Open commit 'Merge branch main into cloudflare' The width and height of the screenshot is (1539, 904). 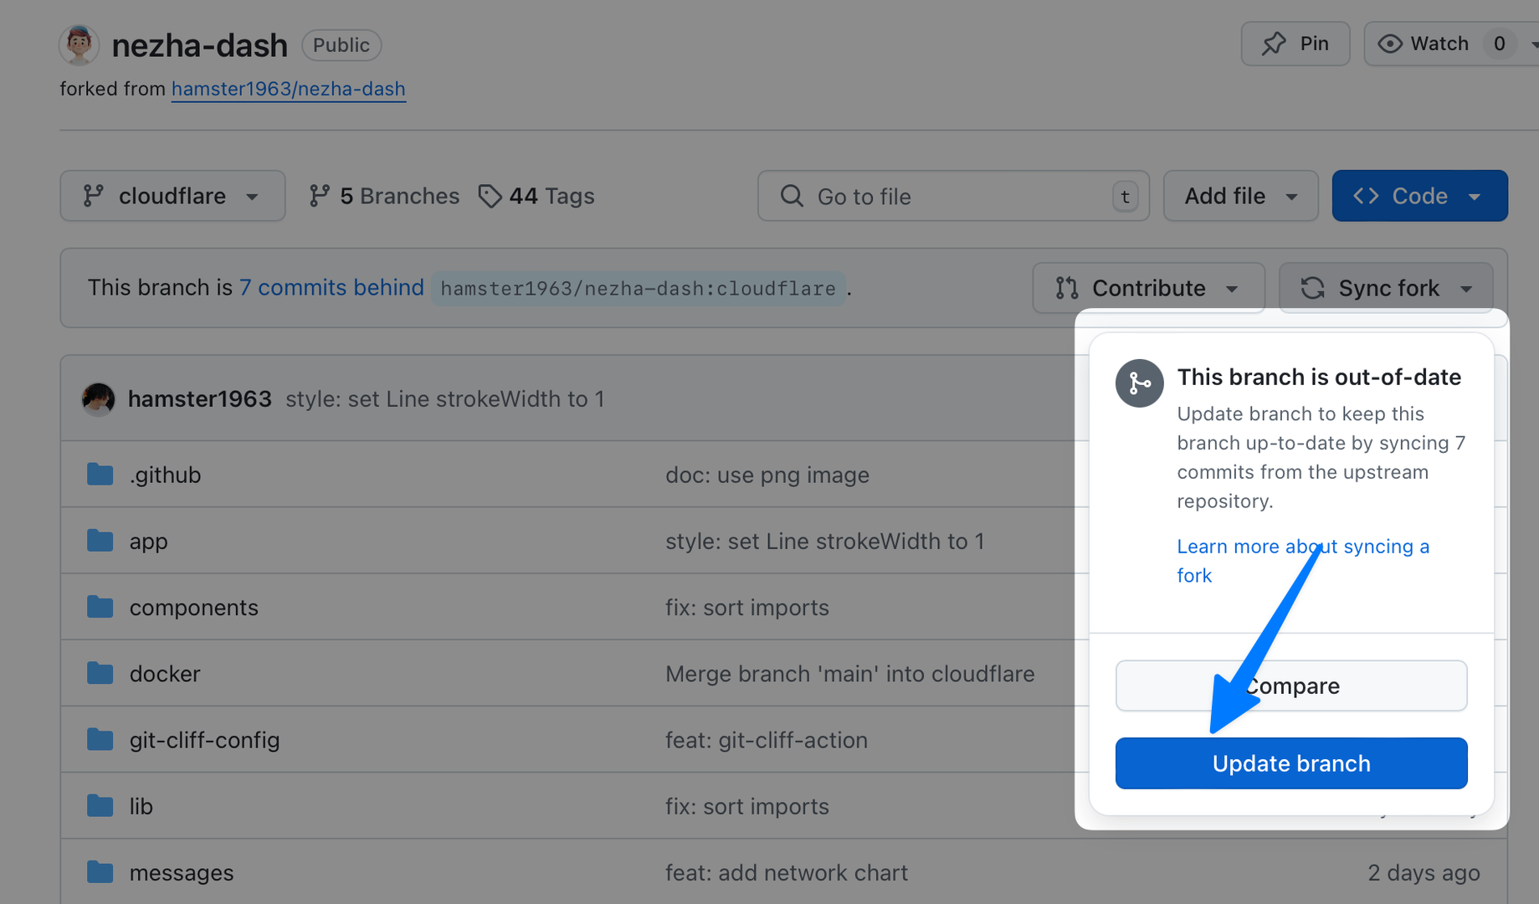pos(850,674)
